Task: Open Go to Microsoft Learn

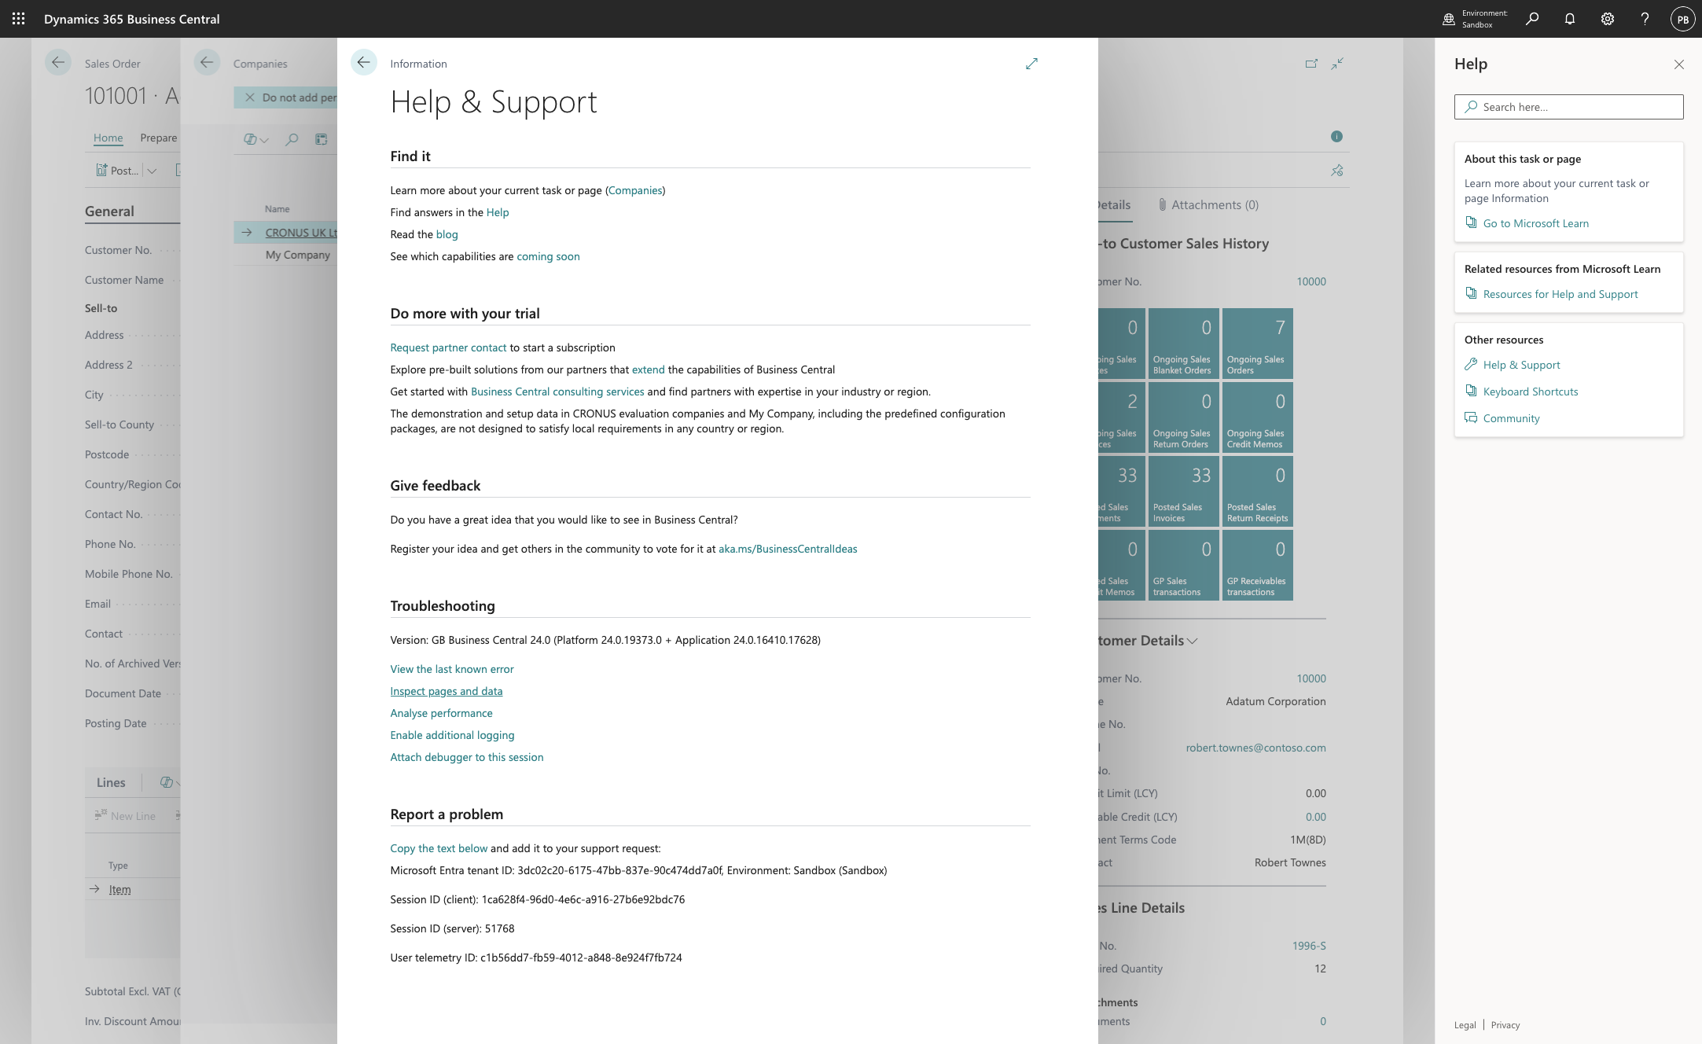Action: 1535,223
